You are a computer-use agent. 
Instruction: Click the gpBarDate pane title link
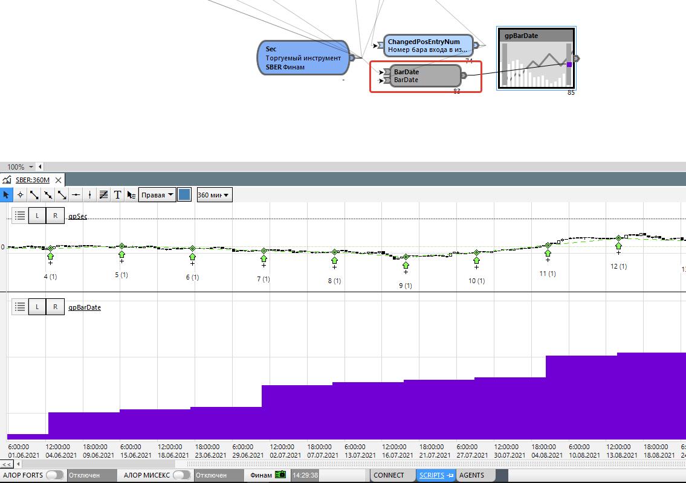click(x=85, y=307)
